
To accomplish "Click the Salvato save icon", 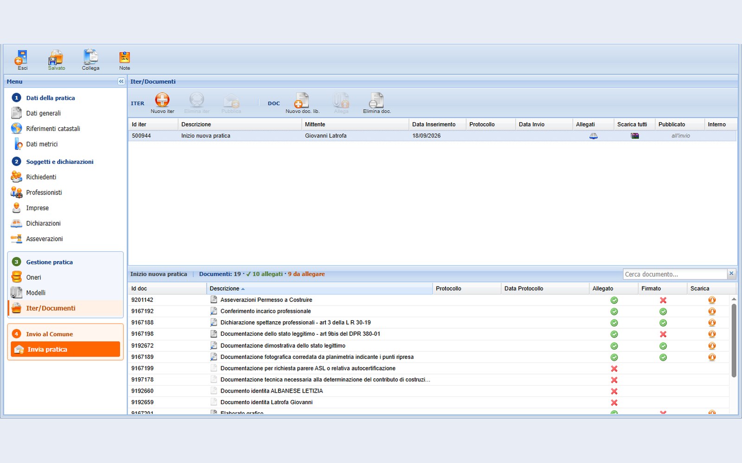I will 56,57.
